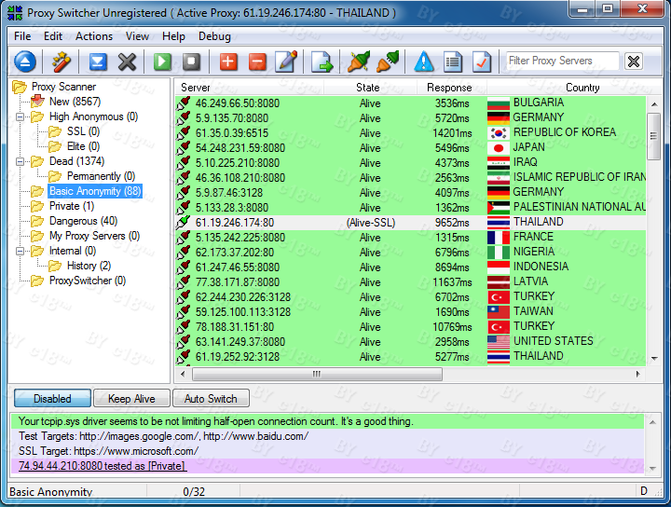Collapse the High Anonymous tree node
The image size is (671, 507).
pos(21,116)
